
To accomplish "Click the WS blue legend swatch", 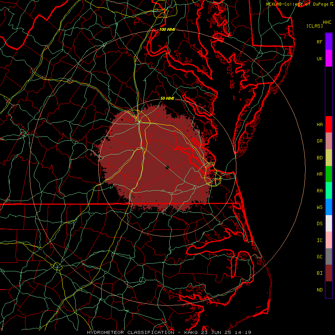I will click(329, 207).
